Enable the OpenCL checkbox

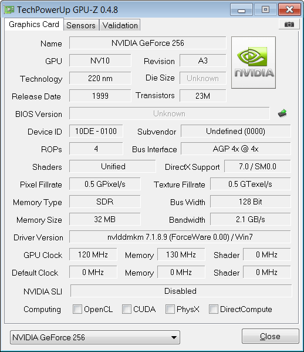(77, 309)
